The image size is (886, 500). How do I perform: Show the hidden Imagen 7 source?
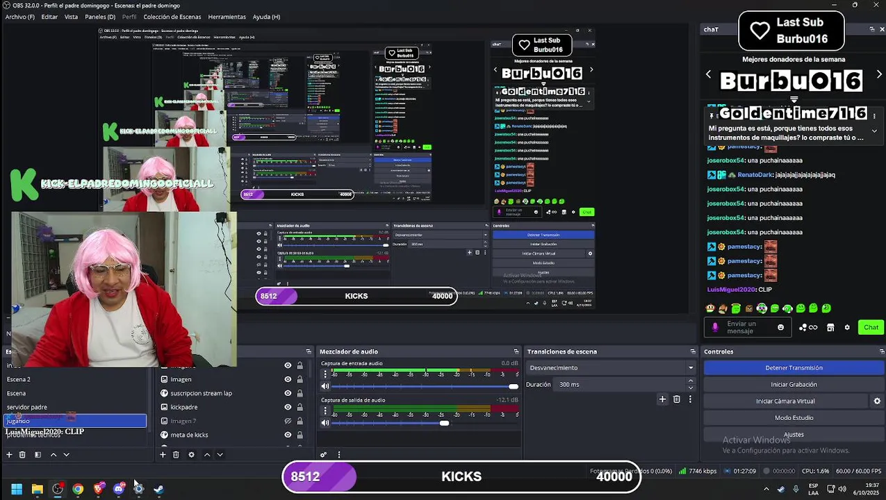[x=288, y=421]
